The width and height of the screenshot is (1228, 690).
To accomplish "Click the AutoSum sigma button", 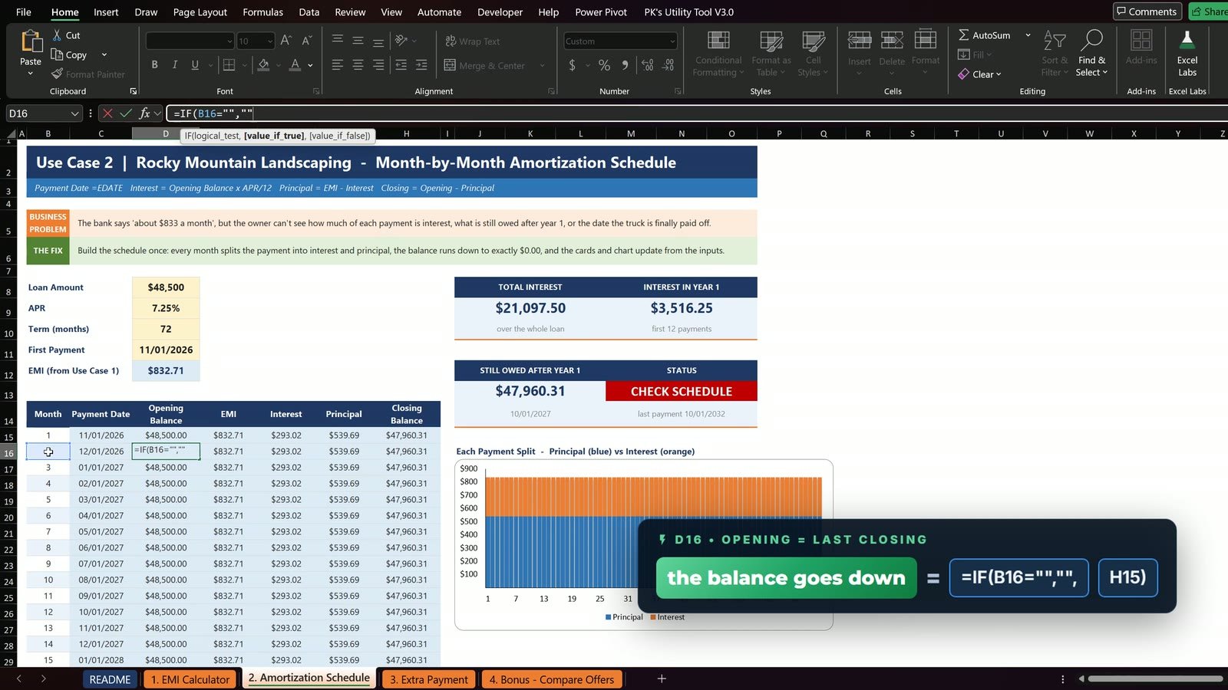I will click(984, 35).
